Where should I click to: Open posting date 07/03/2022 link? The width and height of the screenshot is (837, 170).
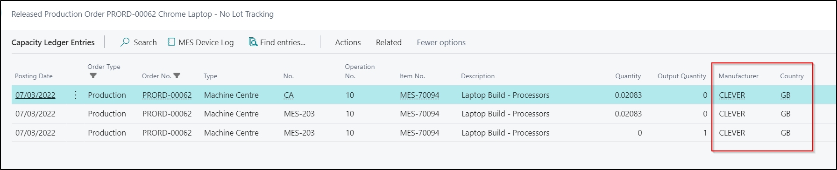[35, 95]
